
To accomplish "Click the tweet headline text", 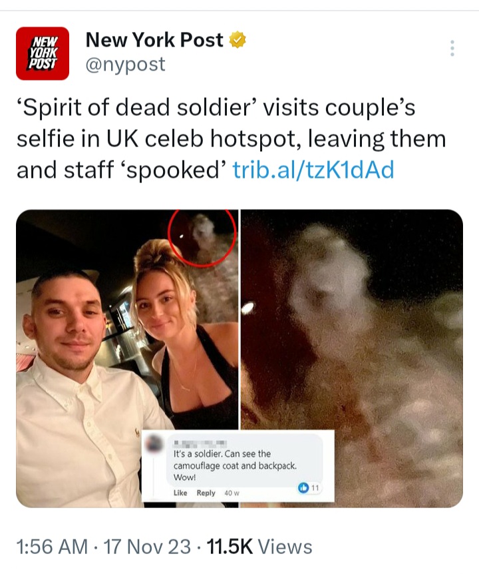I will 232,139.
